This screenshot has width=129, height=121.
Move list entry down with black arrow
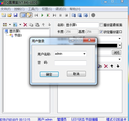118,66
